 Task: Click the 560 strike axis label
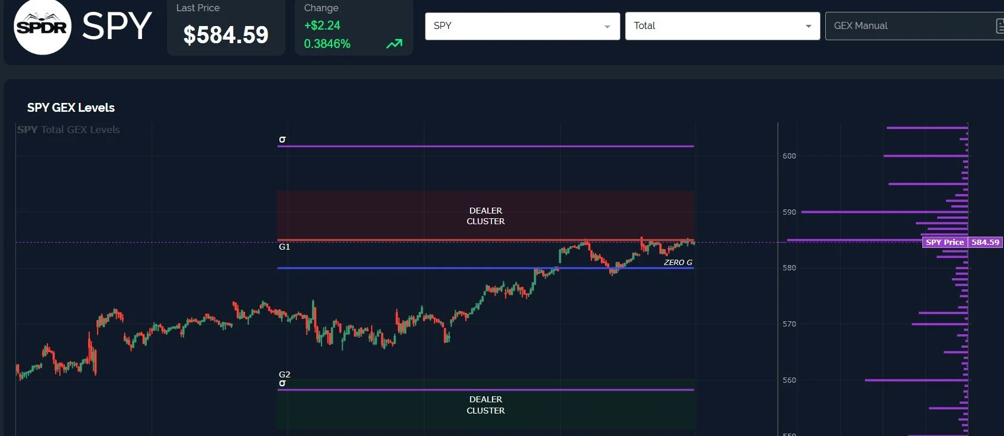click(x=789, y=380)
